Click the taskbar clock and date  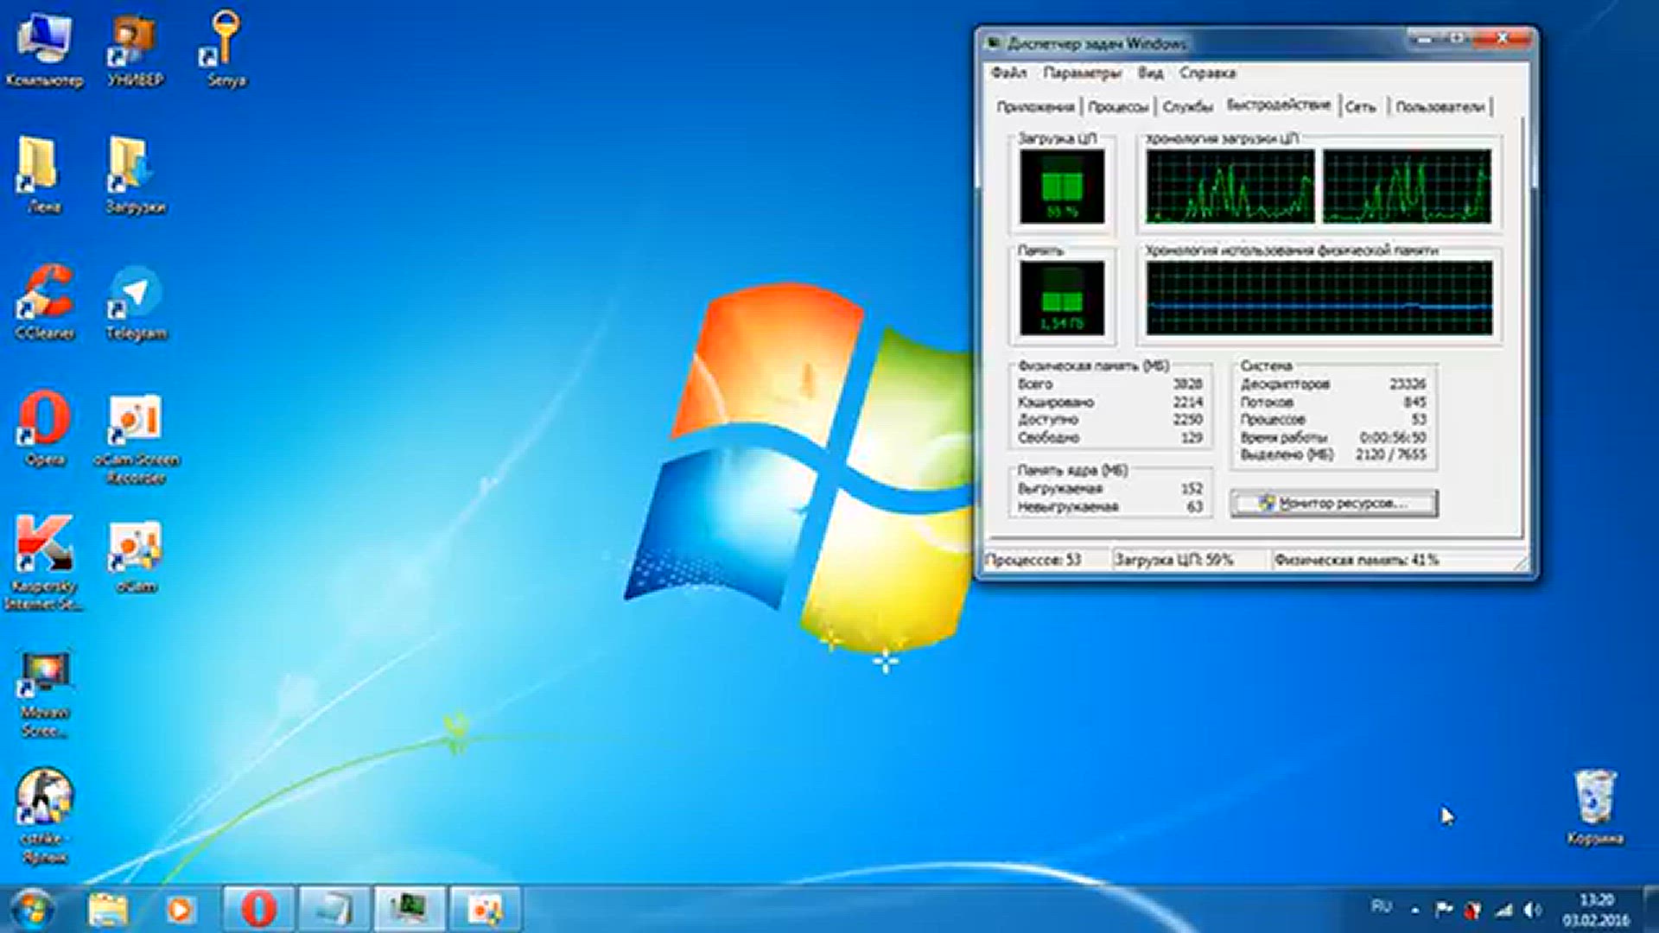tap(1595, 910)
